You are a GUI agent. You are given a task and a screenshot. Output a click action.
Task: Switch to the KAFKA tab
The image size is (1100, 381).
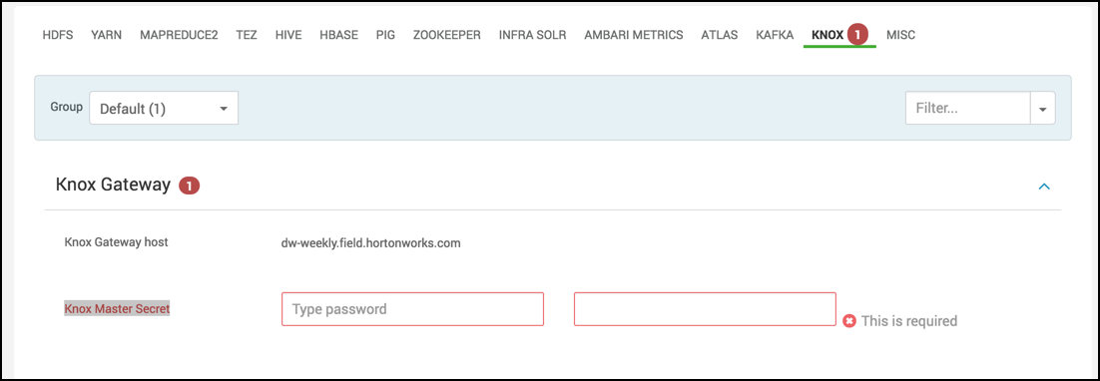point(775,35)
